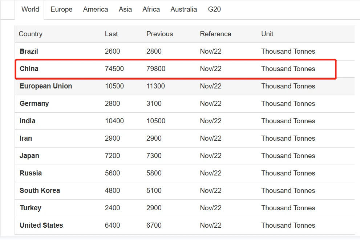Open the Germany country link

34,104
